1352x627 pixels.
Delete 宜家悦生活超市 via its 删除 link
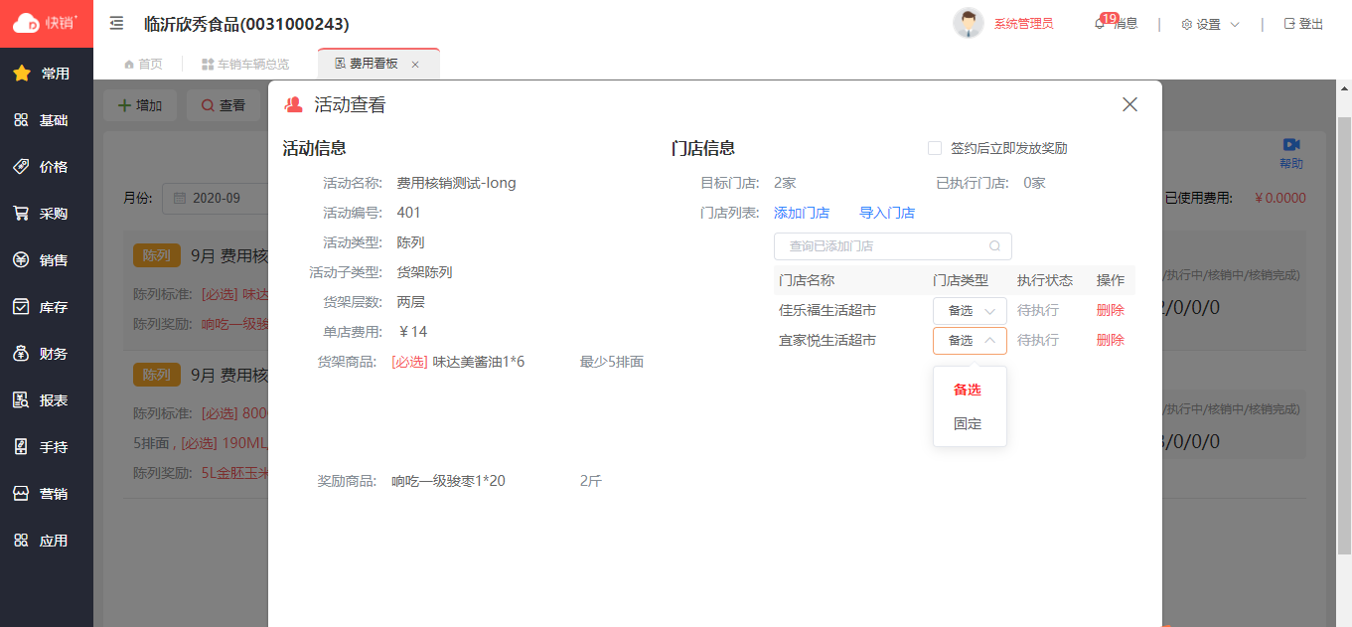coord(1110,340)
